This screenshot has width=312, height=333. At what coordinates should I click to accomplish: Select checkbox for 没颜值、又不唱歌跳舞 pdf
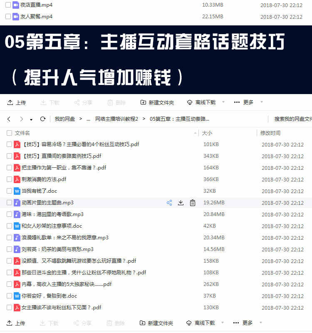[x=9, y=261]
